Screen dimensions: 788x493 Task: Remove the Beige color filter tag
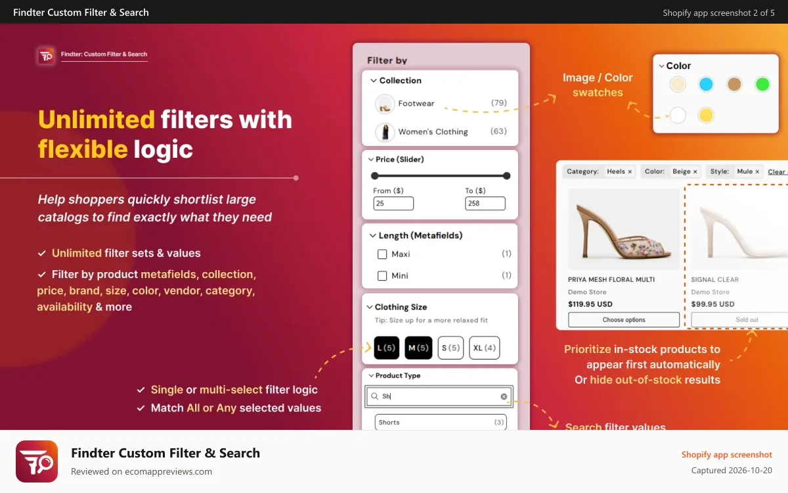point(695,172)
